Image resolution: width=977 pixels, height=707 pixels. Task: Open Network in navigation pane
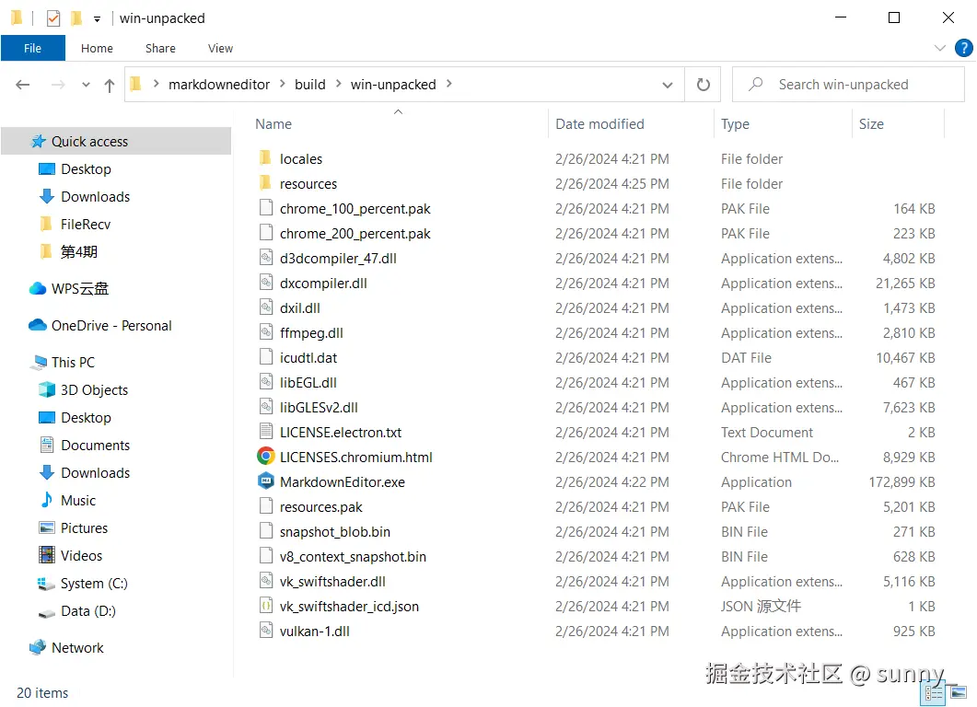tap(66, 648)
